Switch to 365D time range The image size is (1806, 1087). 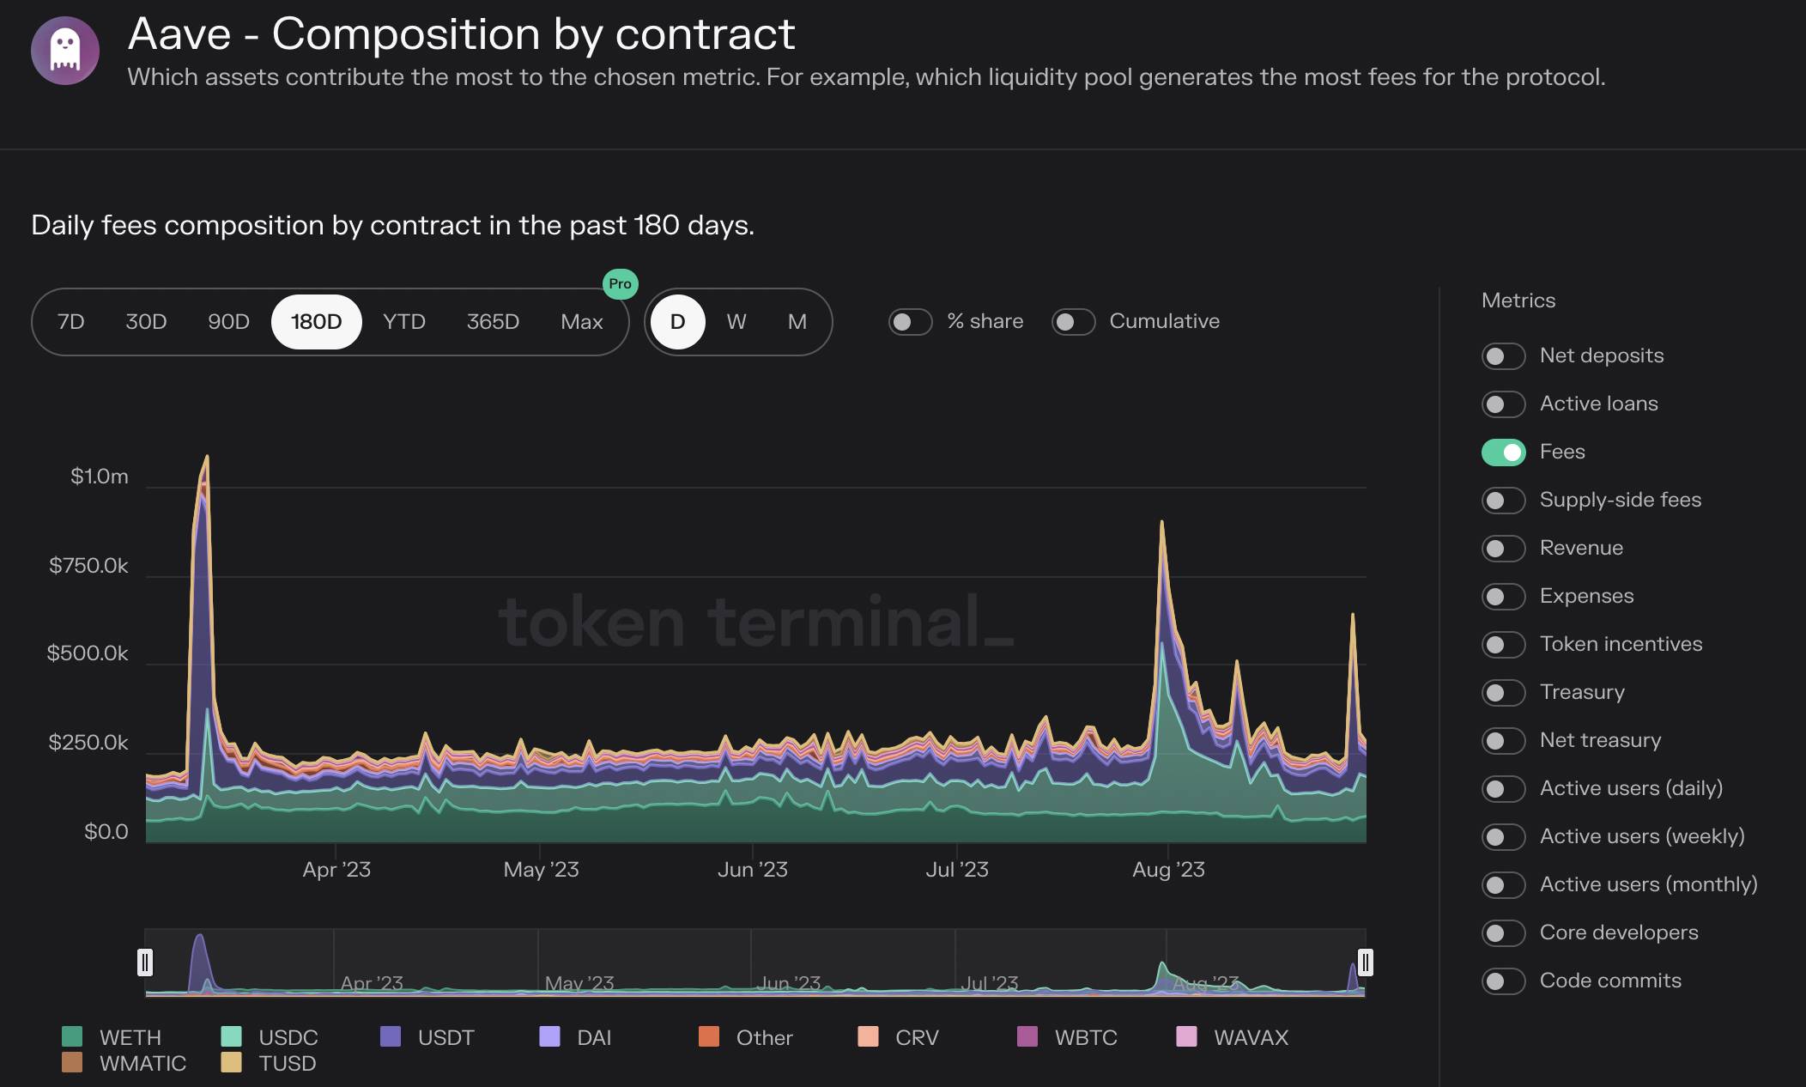pyautogui.click(x=493, y=322)
